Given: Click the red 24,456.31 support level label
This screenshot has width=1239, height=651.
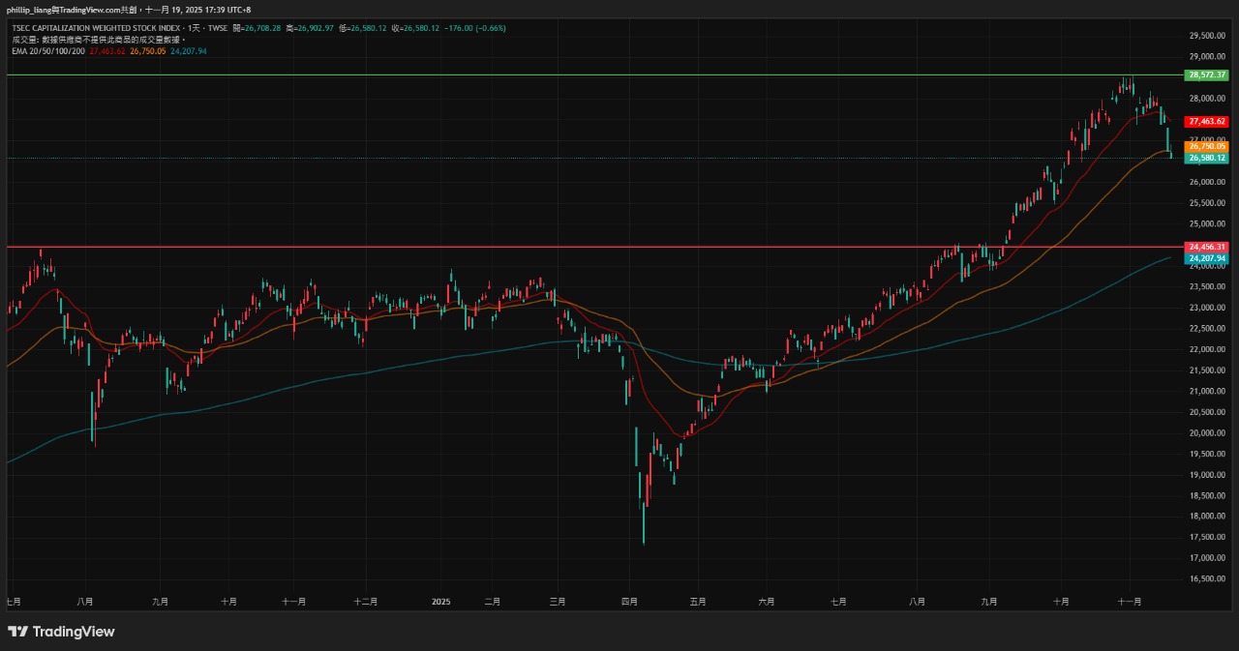Looking at the screenshot, I should (x=1206, y=247).
